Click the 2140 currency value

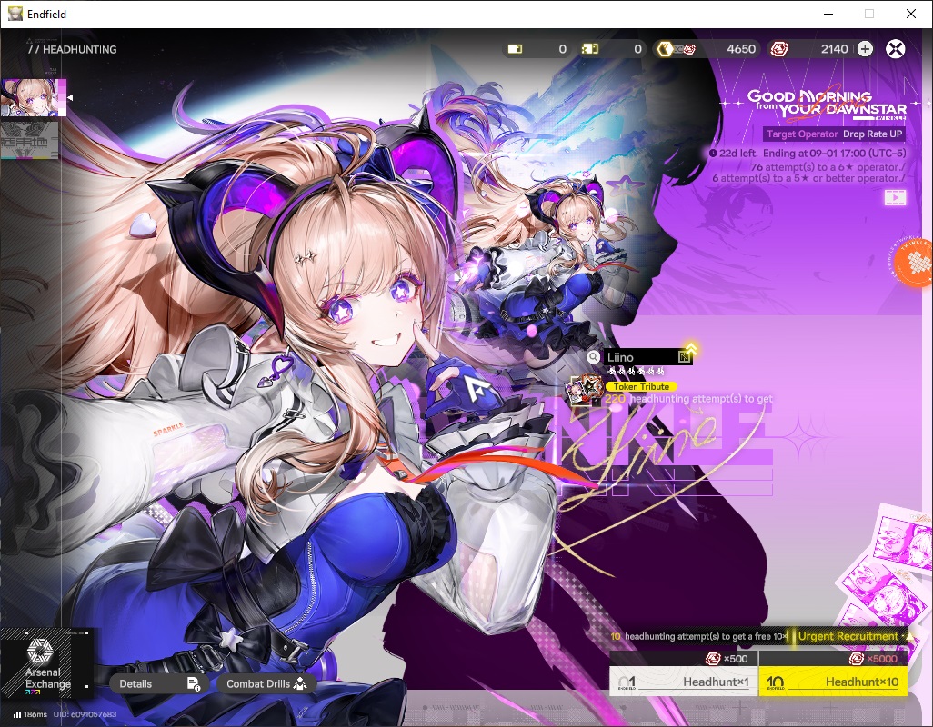point(834,49)
